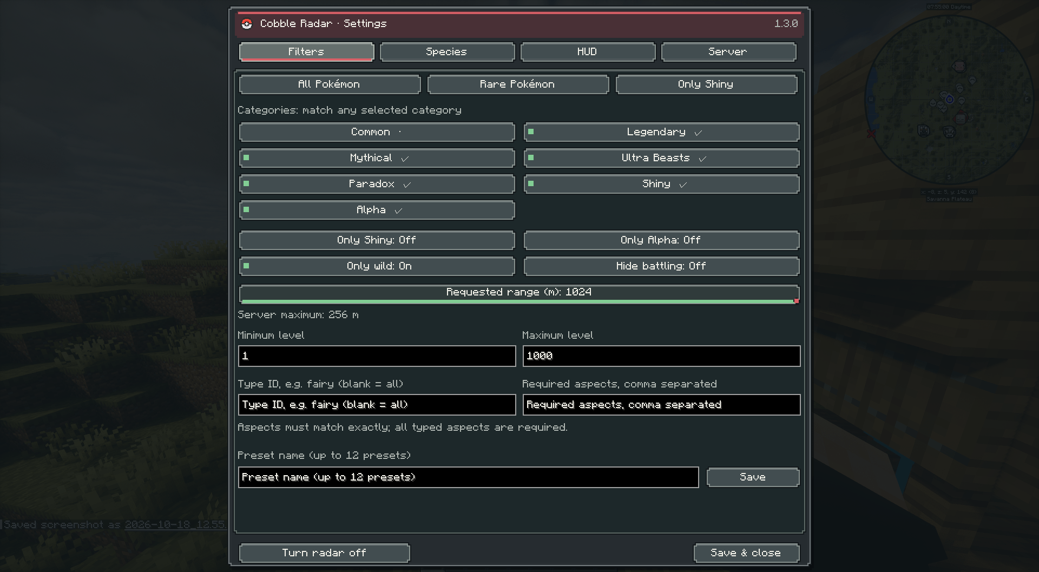Toggle the Shiny category
The height and width of the screenshot is (572, 1039).
[x=661, y=184]
